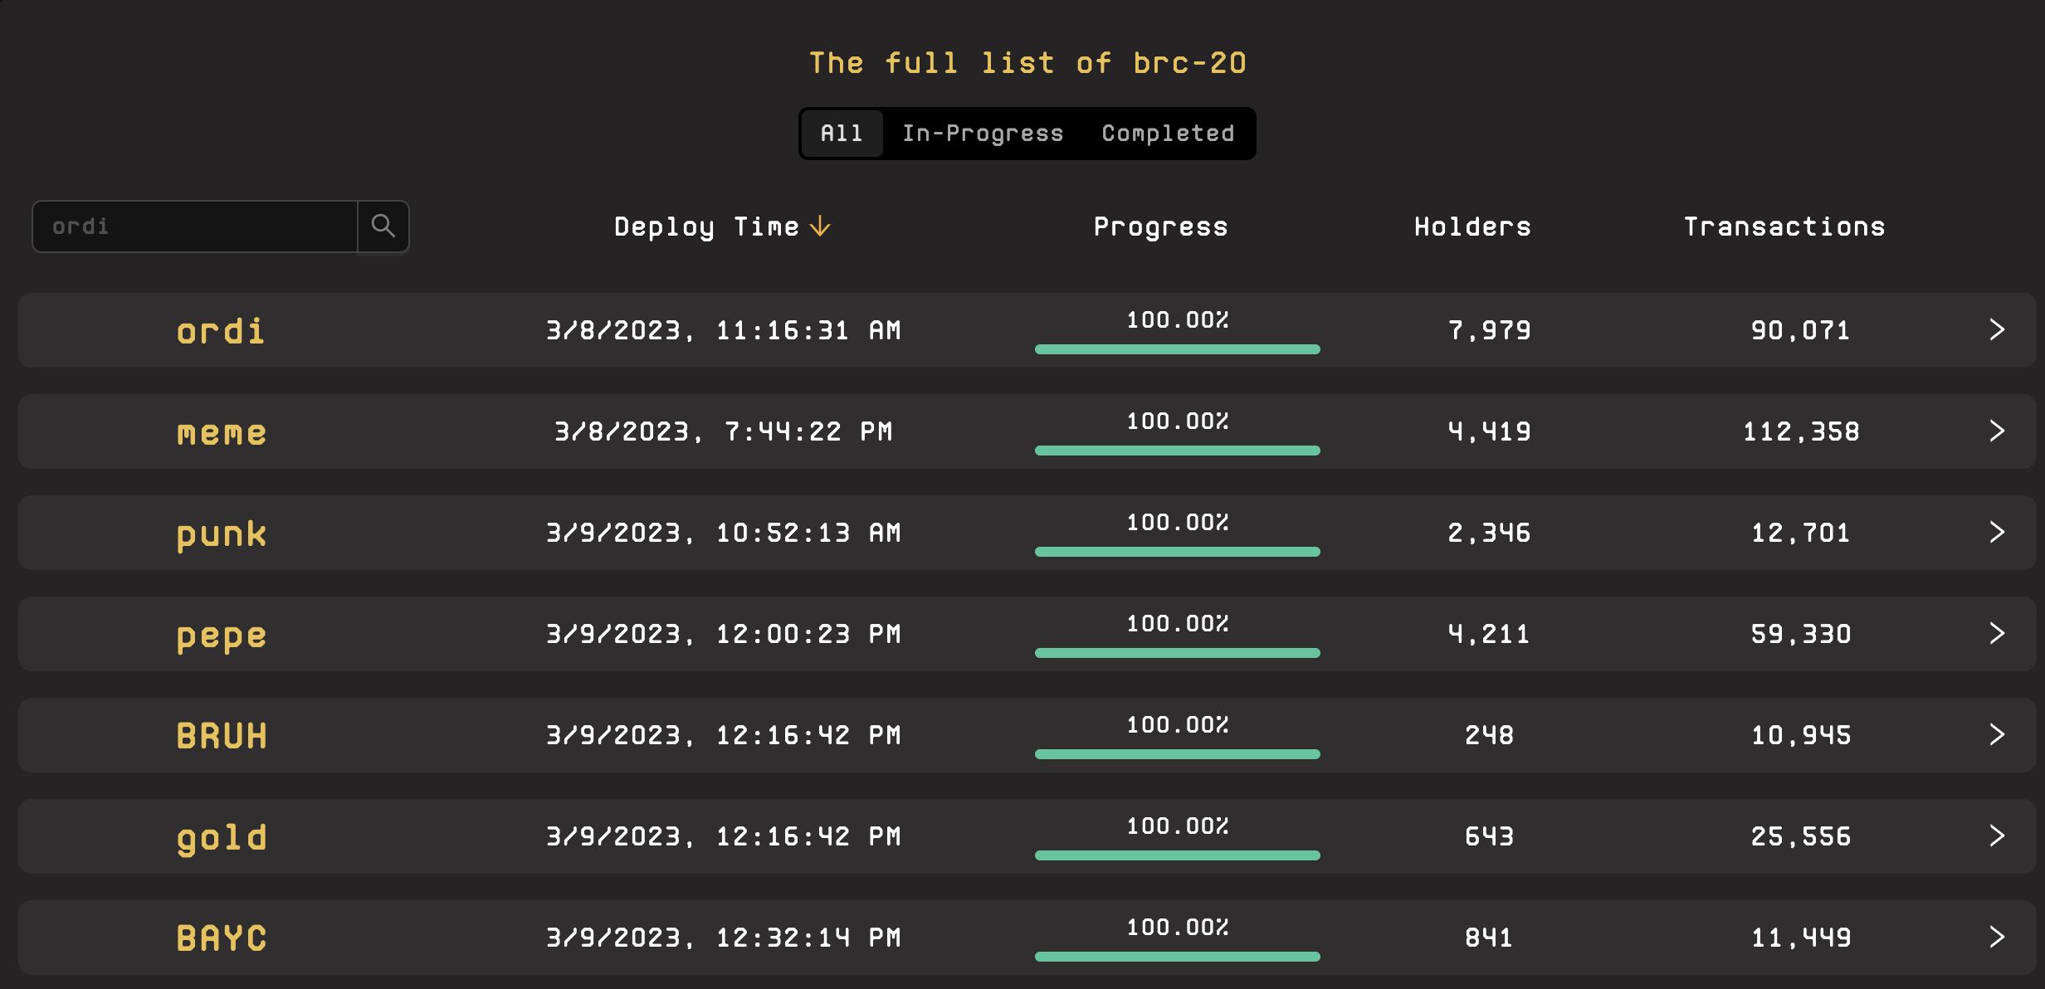The image size is (2045, 989).
Task: Click the meme row progress bar
Action: click(1177, 451)
